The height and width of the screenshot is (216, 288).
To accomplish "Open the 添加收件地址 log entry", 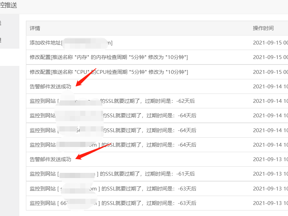I will tap(69, 42).
